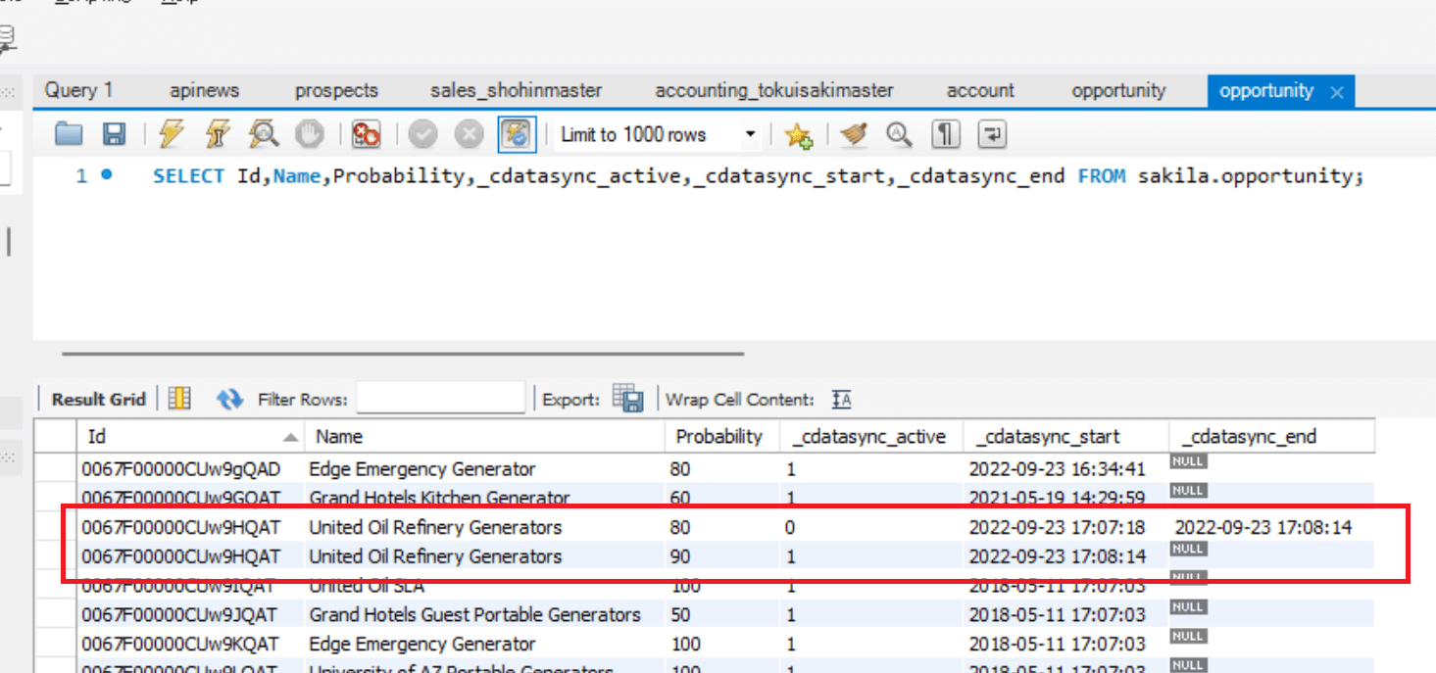The image size is (1436, 673).
Task: Switch to the Query 1 tab
Action: tap(78, 90)
